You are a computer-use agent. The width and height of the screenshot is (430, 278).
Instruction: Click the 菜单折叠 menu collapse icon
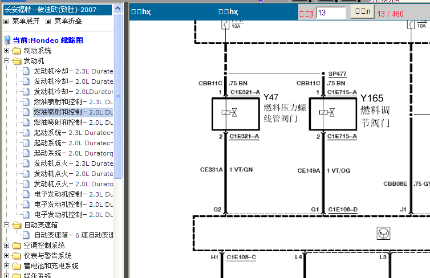48,21
